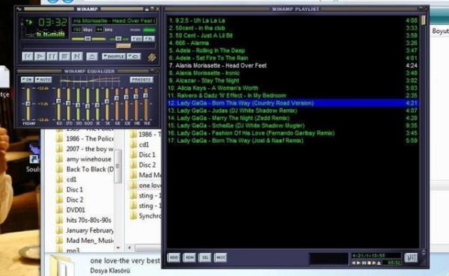The width and height of the screenshot is (449, 276).
Task: Open the playlist REM menu
Action: point(189,258)
